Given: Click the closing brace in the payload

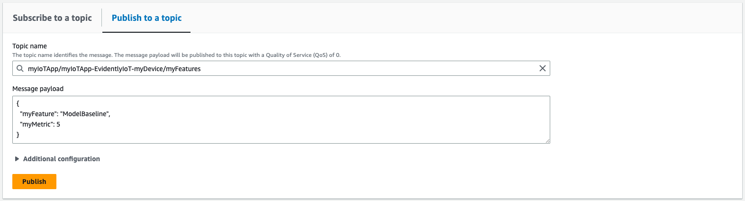Looking at the screenshot, I should pyautogui.click(x=18, y=135).
